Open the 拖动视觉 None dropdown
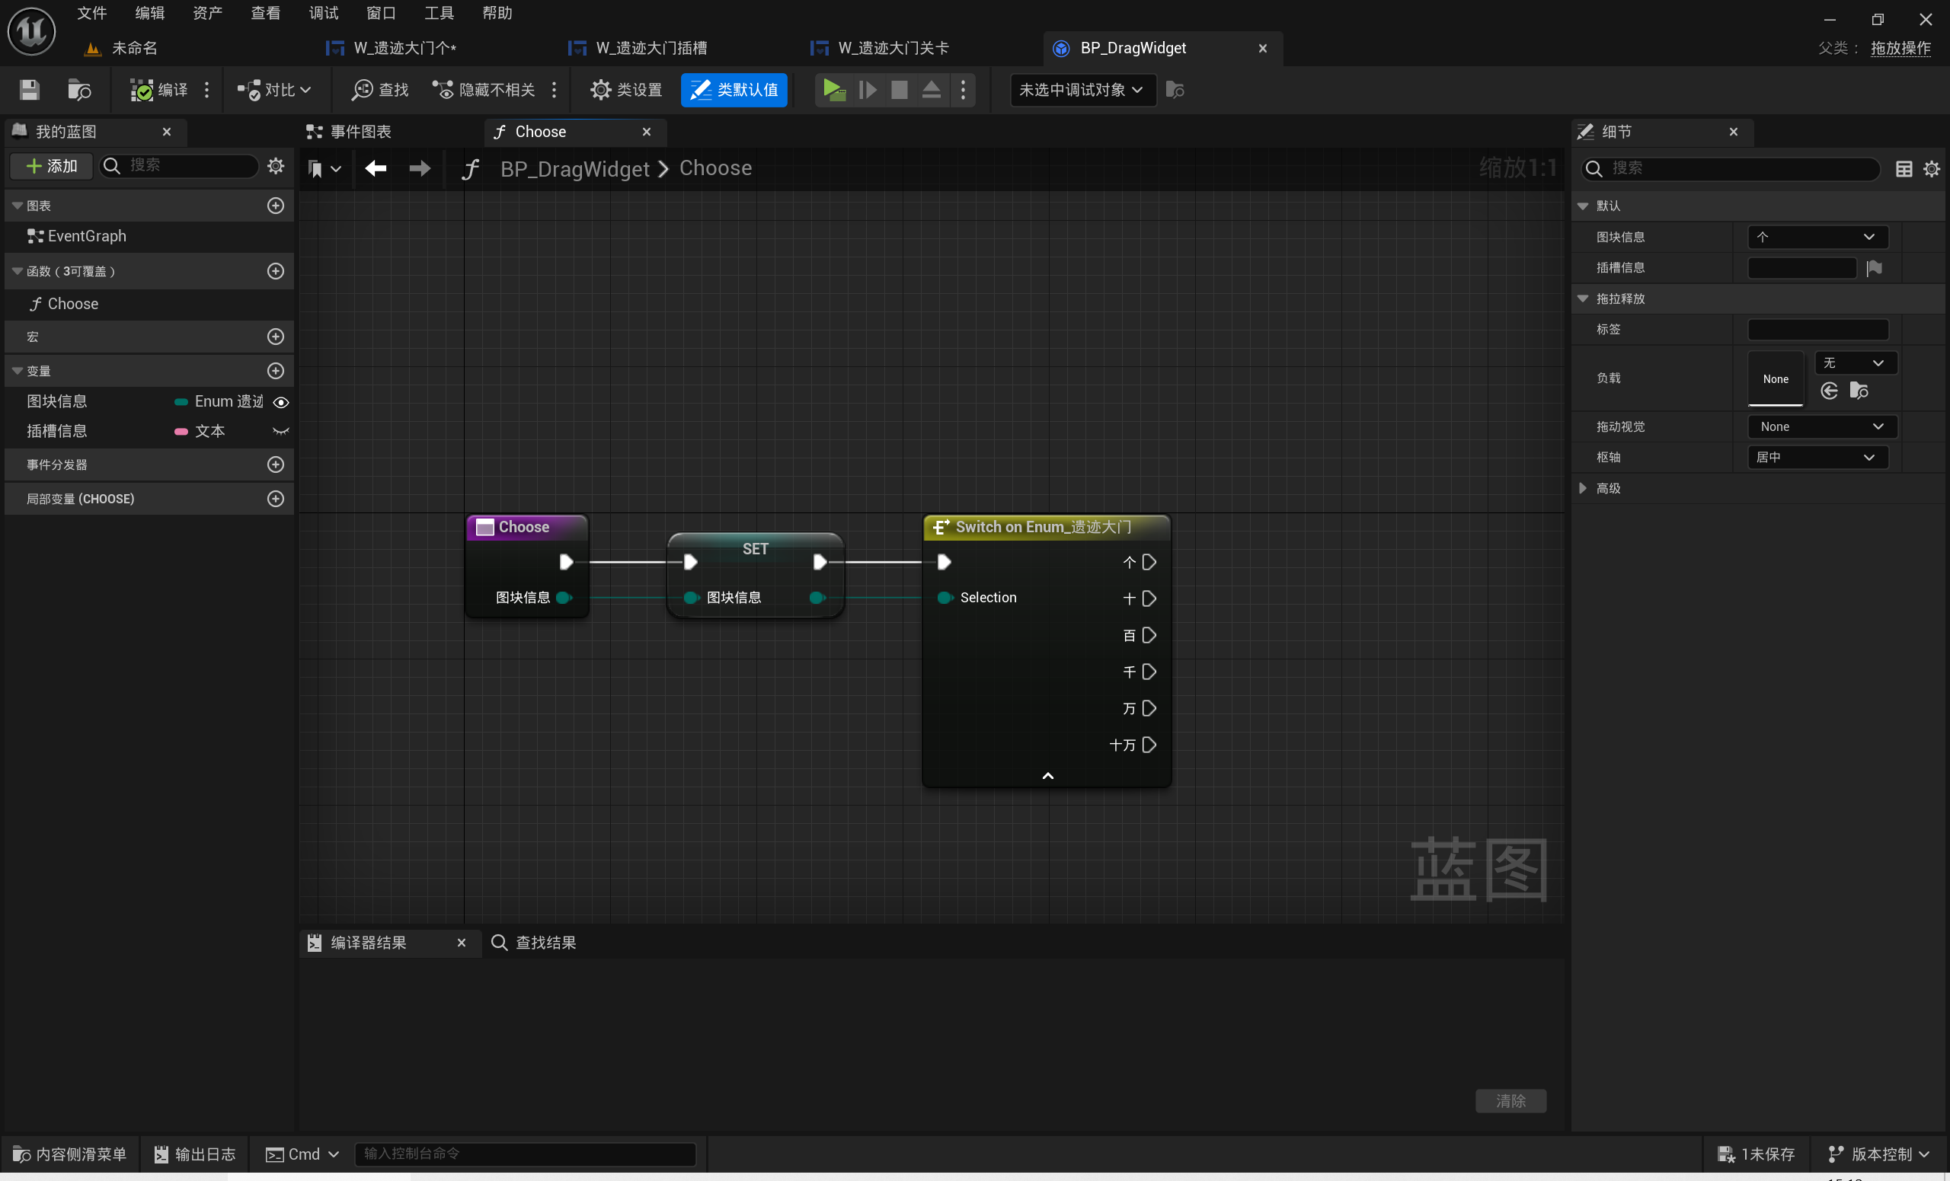 click(x=1816, y=426)
